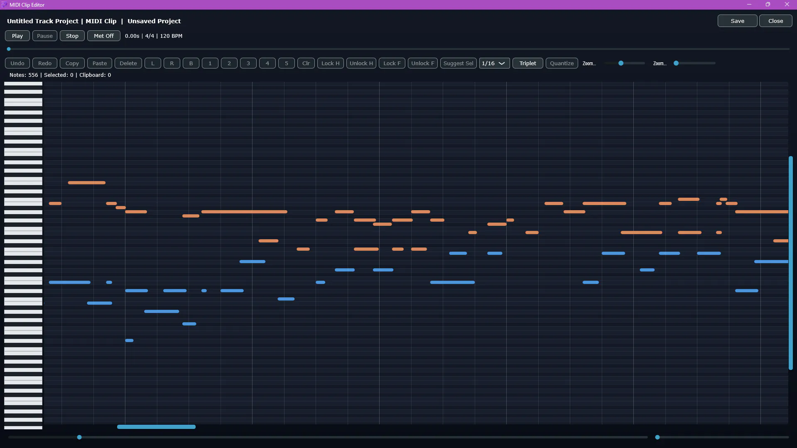Screen dimensions: 797x448
Task: Click the bottom-right horizontal slider handle
Action: pyautogui.click(x=657, y=437)
